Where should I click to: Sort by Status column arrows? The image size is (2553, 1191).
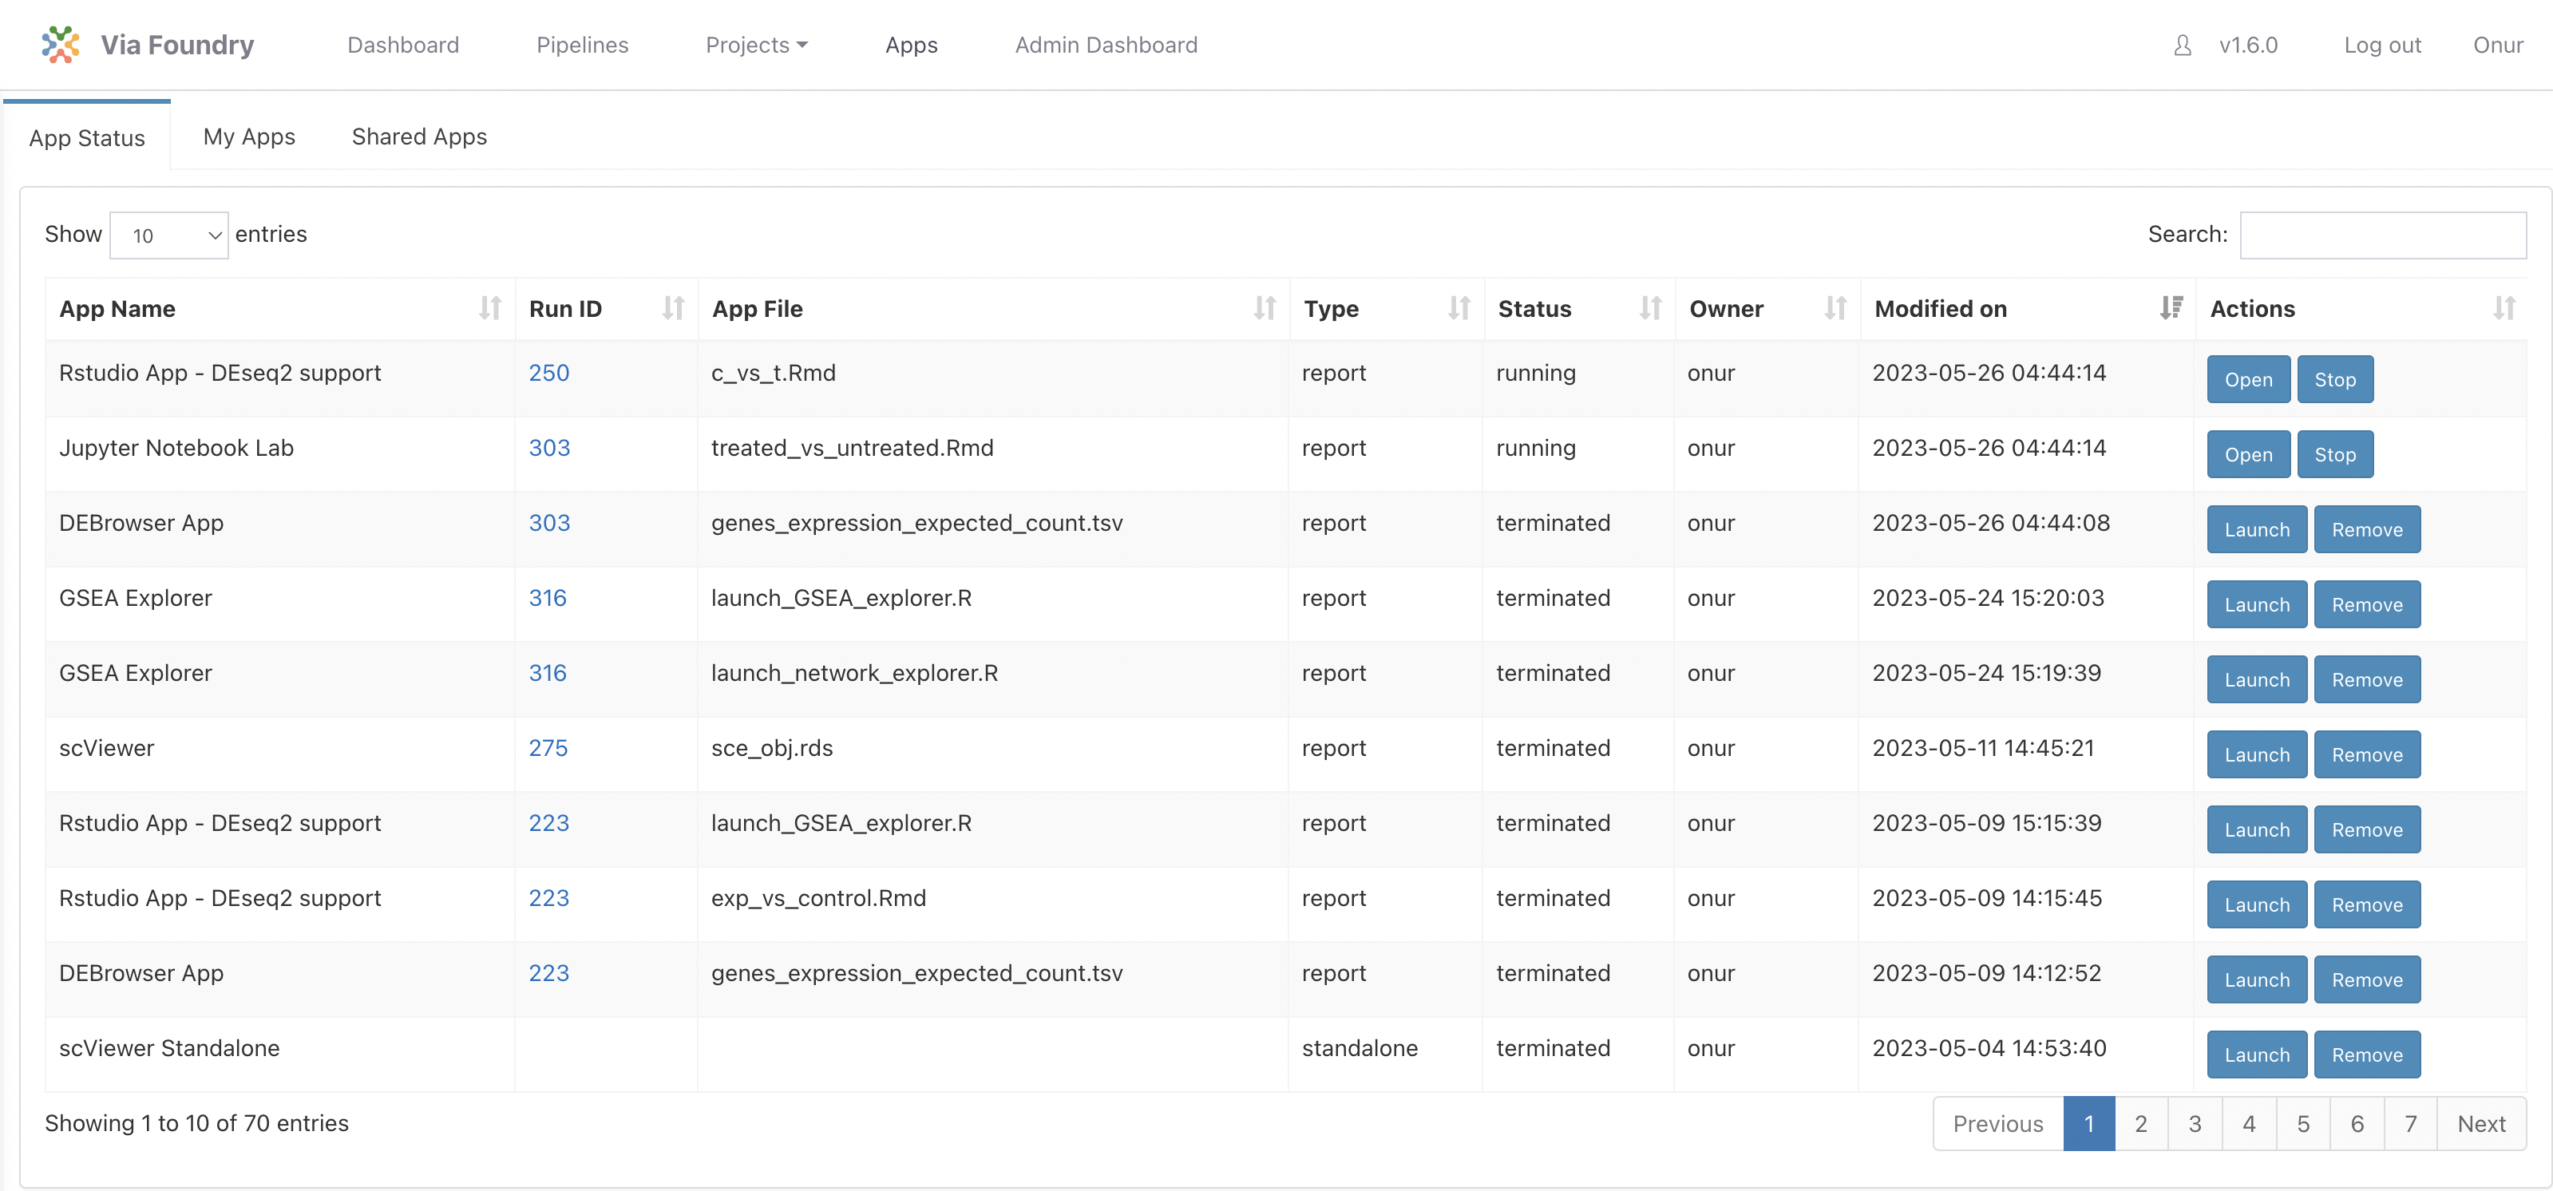[x=1650, y=308]
